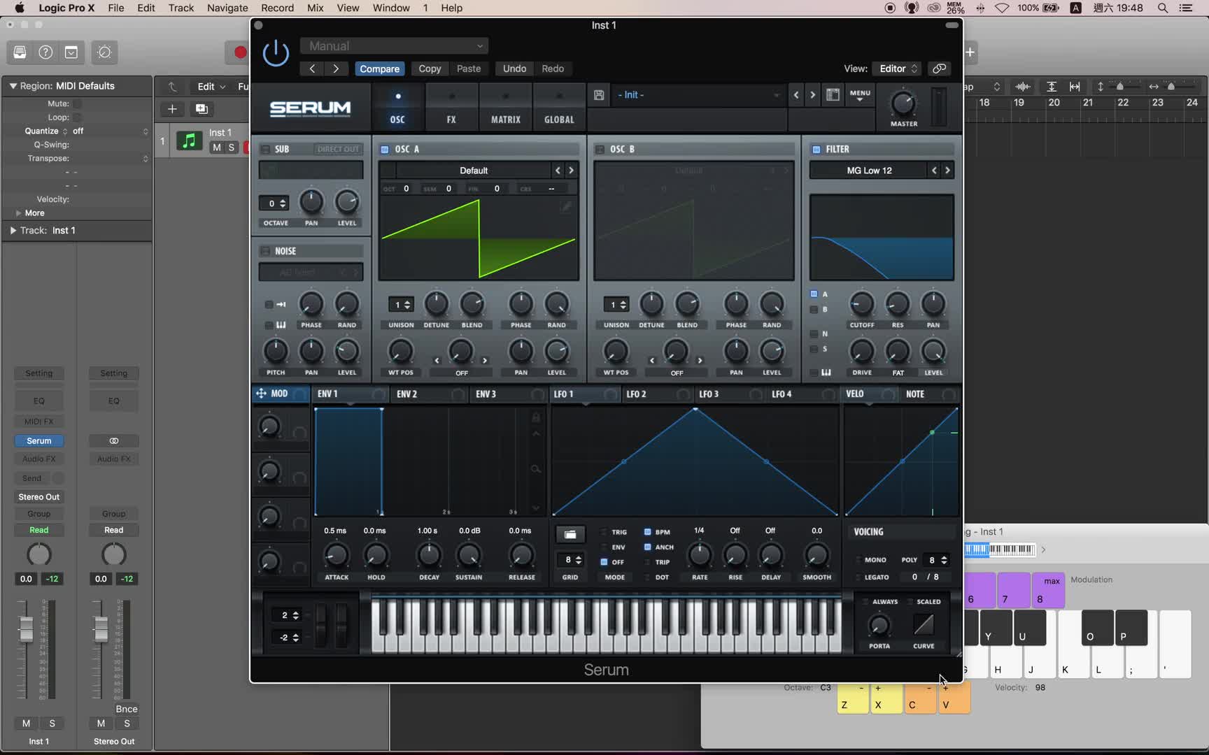This screenshot has height=755, width=1209.
Task: Click the Copy button in plugin header
Action: pyautogui.click(x=430, y=69)
